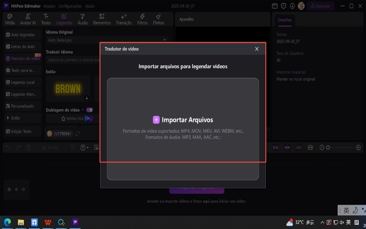Select Letras de Auto option
The height and width of the screenshot is (229, 366).
(23, 47)
